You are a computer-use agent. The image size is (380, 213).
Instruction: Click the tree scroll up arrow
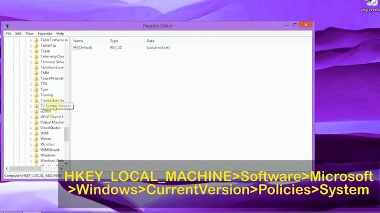66,40
